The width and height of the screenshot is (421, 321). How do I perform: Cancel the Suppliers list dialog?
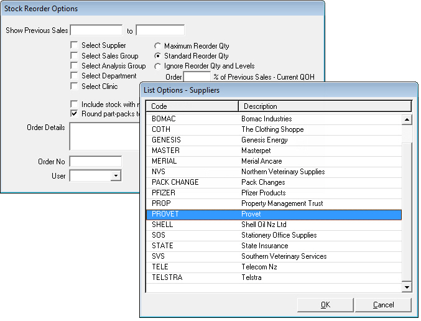pyautogui.click(x=383, y=305)
